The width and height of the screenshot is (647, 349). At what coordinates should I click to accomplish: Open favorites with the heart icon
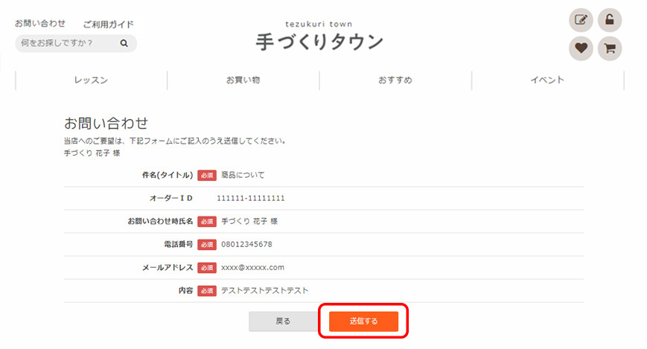(x=581, y=48)
